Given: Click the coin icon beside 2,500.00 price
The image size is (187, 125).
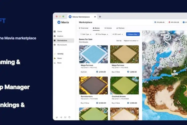Looking at the screenshot, I should pos(128,103).
